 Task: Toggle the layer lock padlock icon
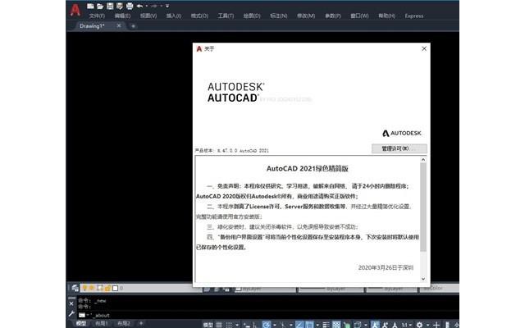[x=107, y=288]
